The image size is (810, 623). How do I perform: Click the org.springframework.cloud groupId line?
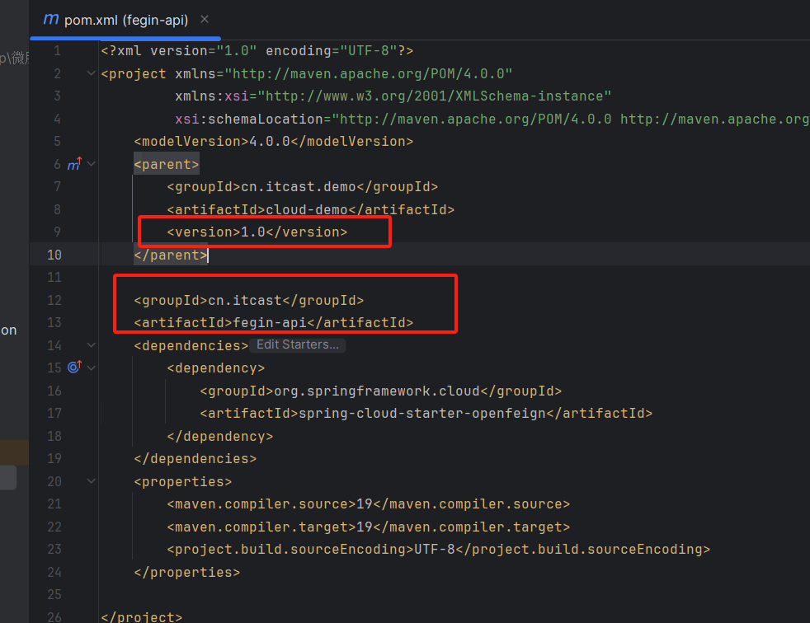381,391
